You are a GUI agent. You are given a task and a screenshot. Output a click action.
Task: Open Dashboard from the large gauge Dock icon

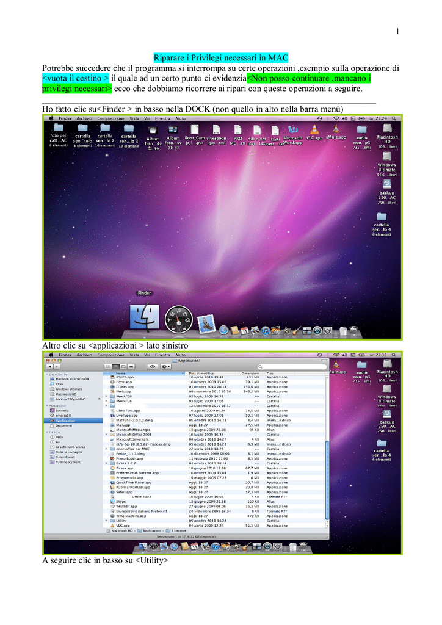pos(178,319)
